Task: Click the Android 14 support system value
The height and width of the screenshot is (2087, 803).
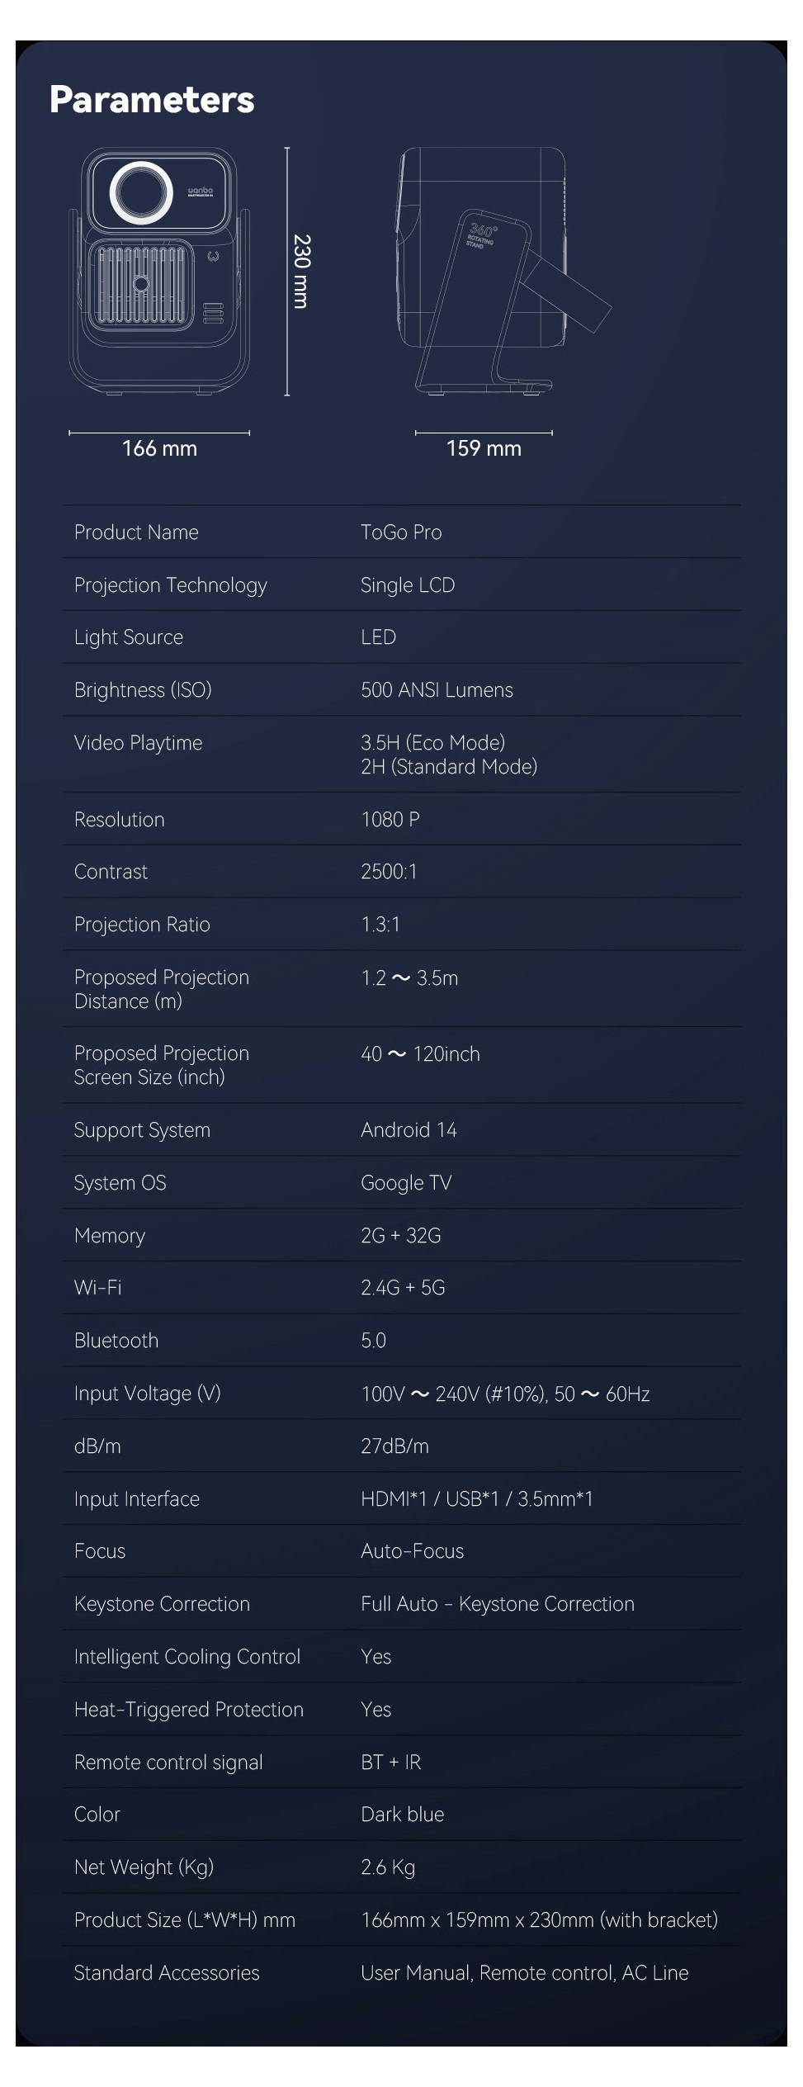Action: [409, 1130]
